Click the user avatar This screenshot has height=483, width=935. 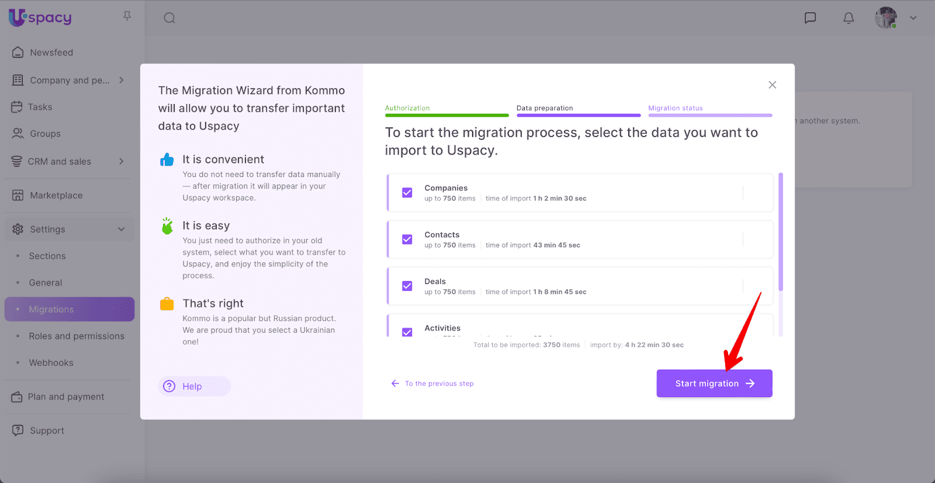click(x=886, y=18)
